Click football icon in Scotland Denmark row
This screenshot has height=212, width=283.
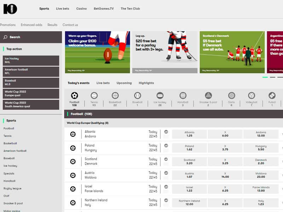(73, 161)
